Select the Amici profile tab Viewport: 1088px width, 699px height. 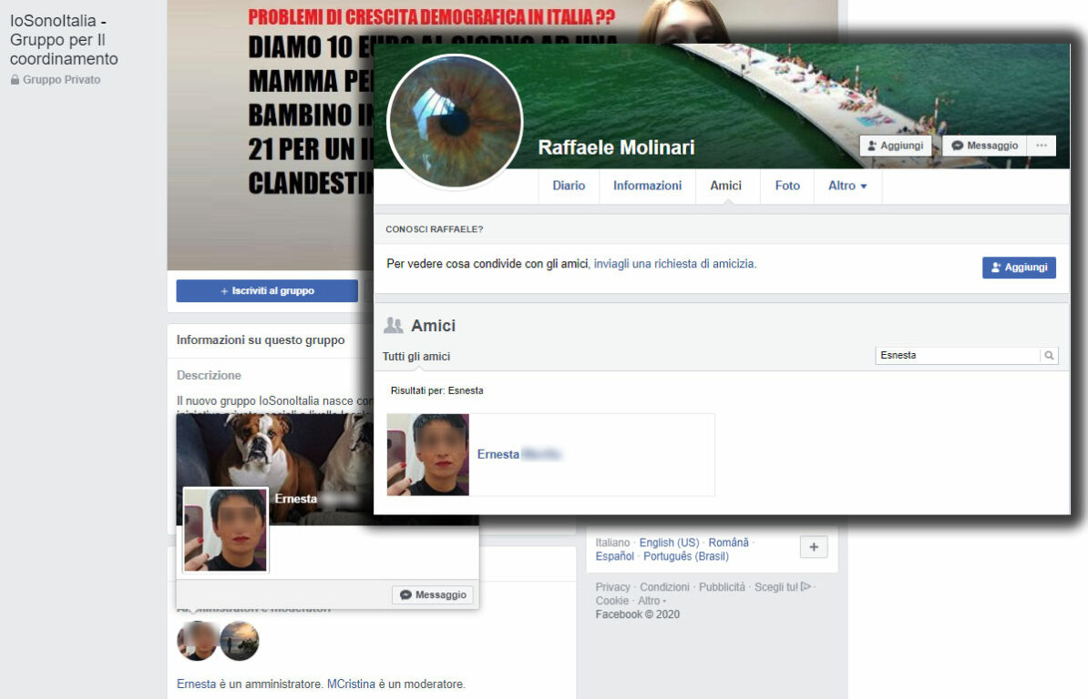(x=726, y=186)
